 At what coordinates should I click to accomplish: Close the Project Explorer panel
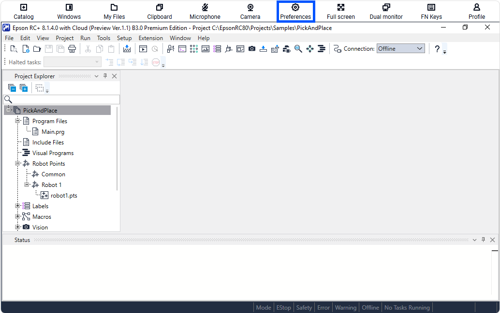tap(115, 76)
